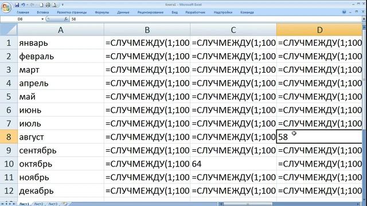Click the Save icon in Quick Access toolbar
Image resolution: width=367 pixels, height=206 pixels.
(17, 5)
